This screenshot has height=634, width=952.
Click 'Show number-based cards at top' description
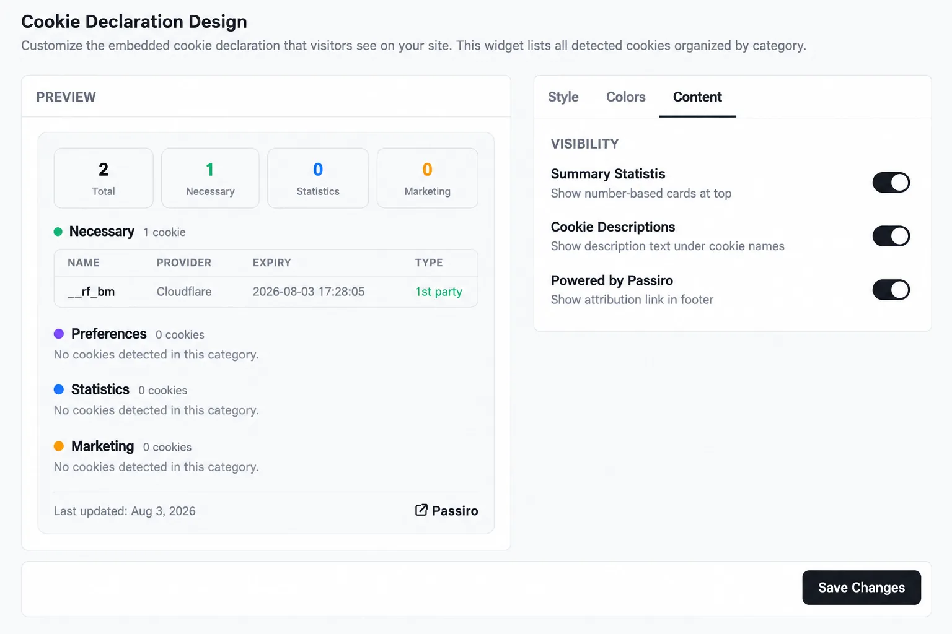tap(641, 193)
